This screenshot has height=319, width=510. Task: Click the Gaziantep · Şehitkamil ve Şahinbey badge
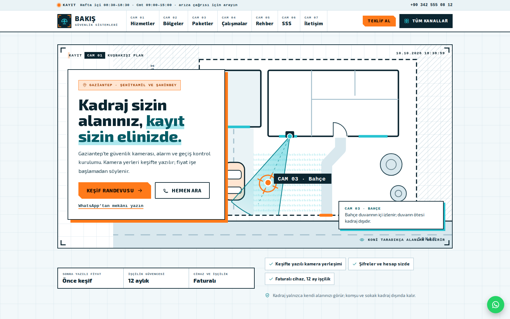coord(129,85)
